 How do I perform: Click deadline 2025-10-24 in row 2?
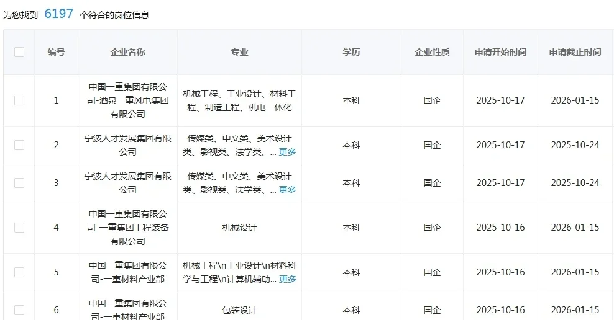(575, 145)
